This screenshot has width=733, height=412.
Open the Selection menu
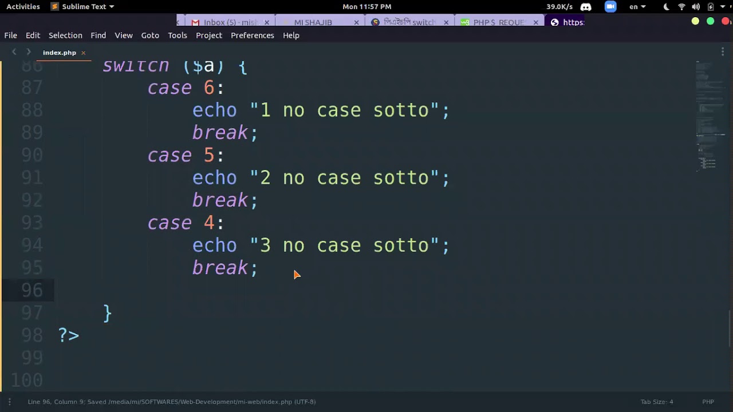pos(65,35)
